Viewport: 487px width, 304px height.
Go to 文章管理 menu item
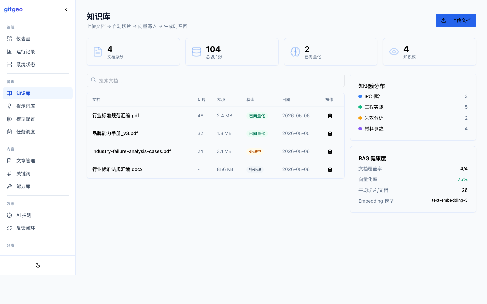tap(38, 161)
